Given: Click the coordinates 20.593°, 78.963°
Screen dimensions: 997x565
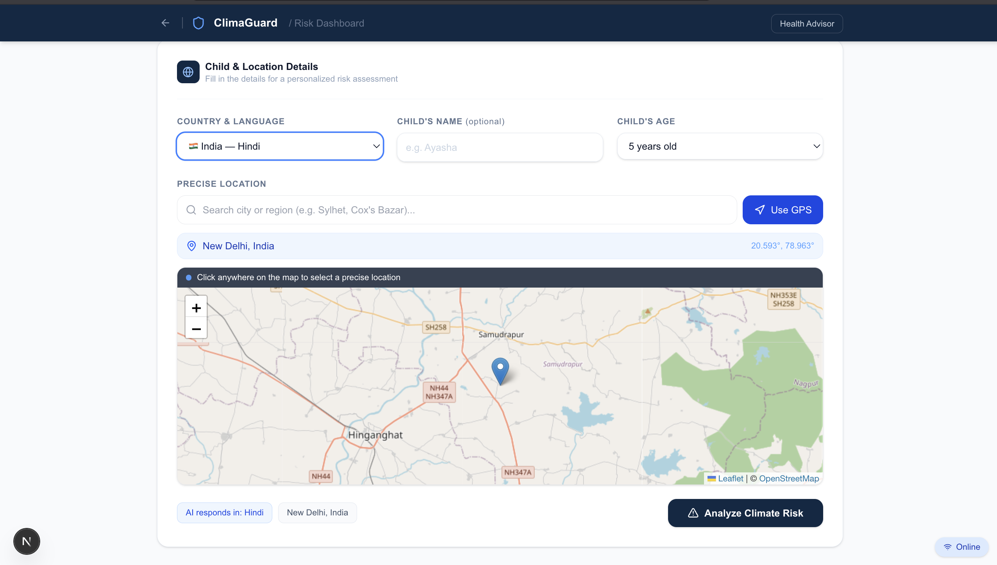Looking at the screenshot, I should click(782, 246).
